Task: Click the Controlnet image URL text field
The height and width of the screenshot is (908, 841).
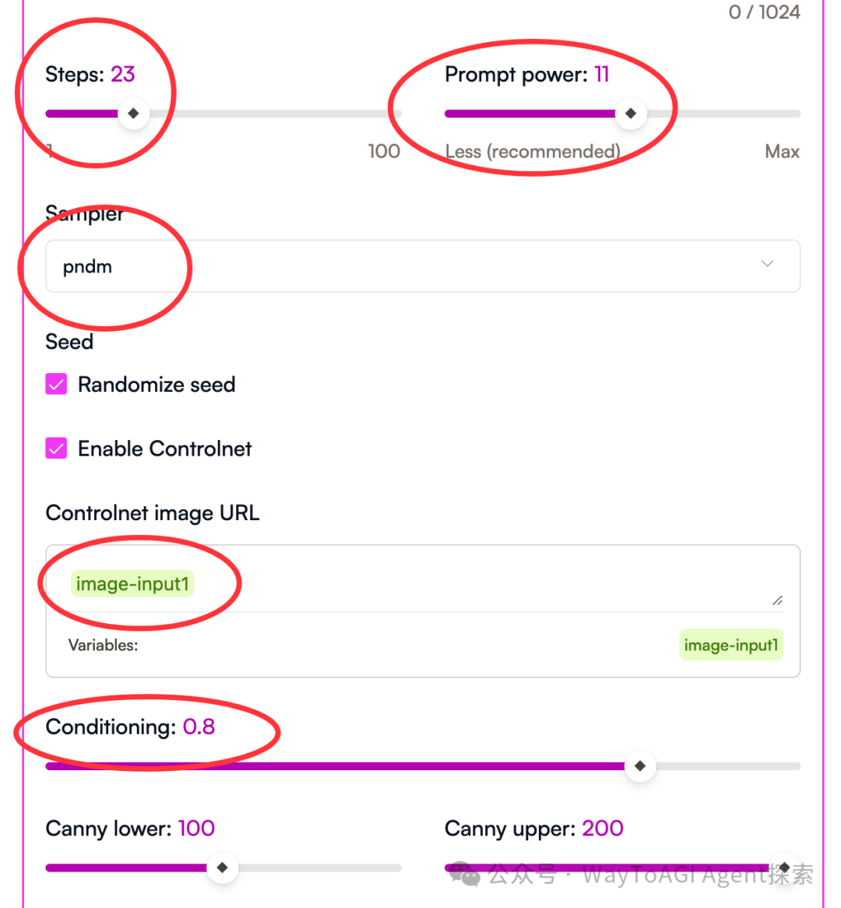Action: point(423,579)
